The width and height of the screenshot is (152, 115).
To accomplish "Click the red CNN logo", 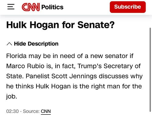I will click(x=31, y=7).
